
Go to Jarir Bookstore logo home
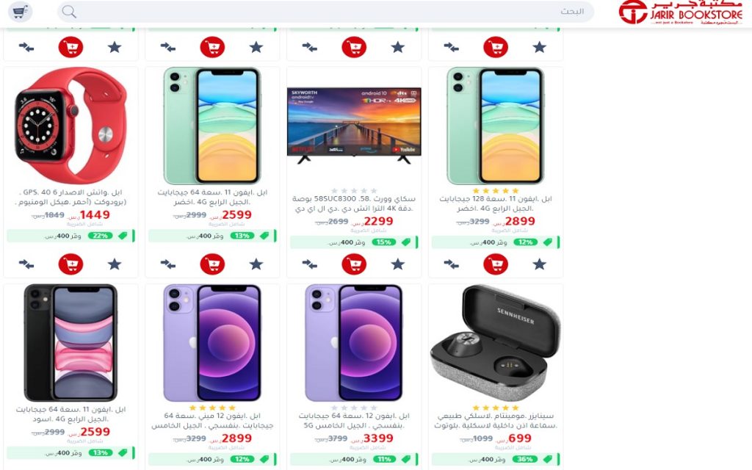[x=680, y=12]
